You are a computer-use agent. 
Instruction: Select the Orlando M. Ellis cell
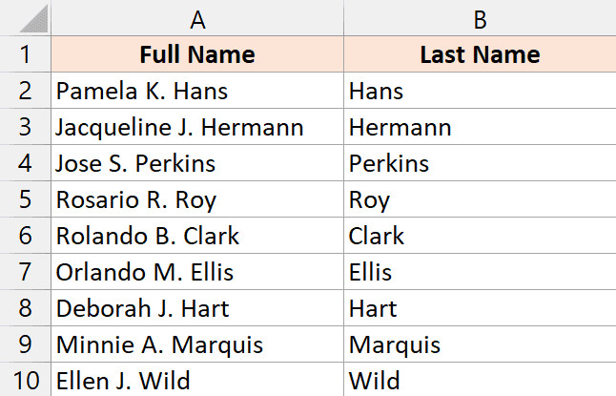click(197, 273)
